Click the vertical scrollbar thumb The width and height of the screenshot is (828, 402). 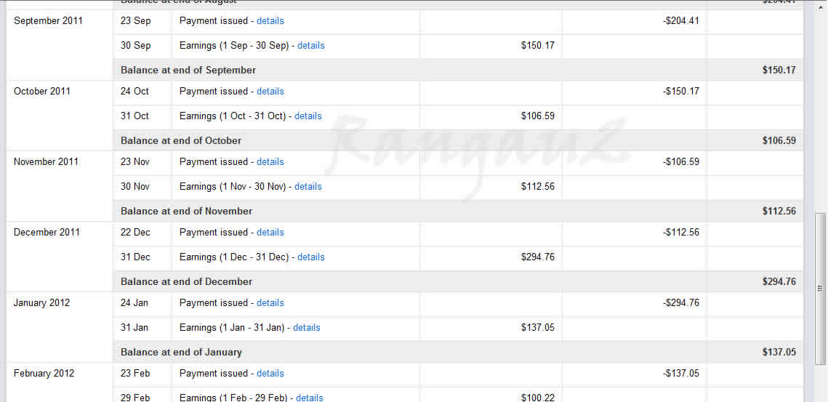[x=820, y=289]
